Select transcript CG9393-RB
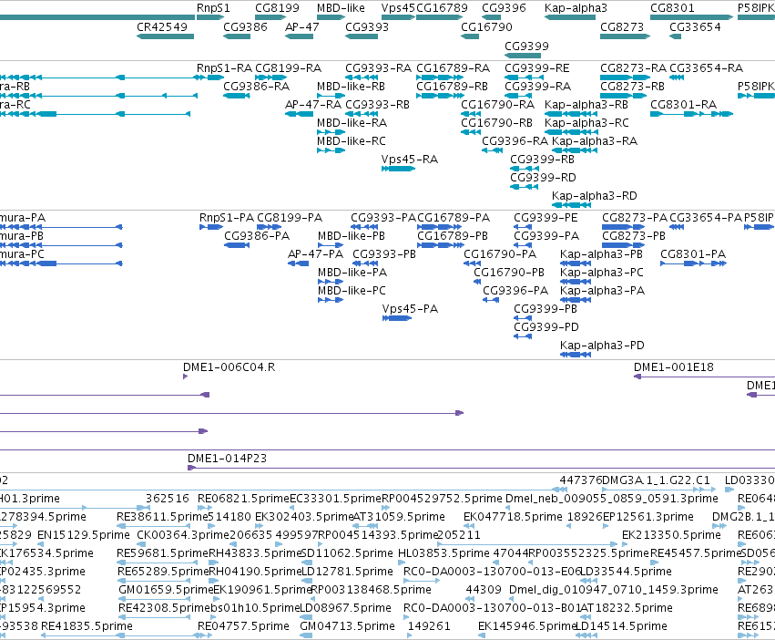 378,105
